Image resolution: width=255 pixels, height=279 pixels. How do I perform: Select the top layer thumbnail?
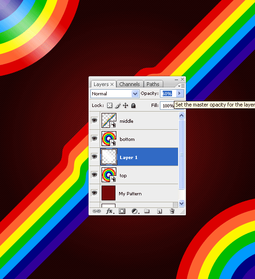coord(109,175)
